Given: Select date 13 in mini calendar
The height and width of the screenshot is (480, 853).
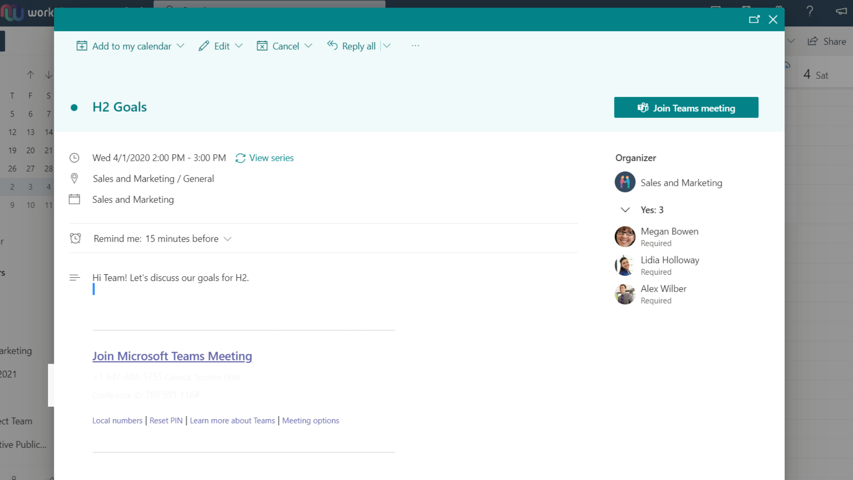Looking at the screenshot, I should [30, 132].
